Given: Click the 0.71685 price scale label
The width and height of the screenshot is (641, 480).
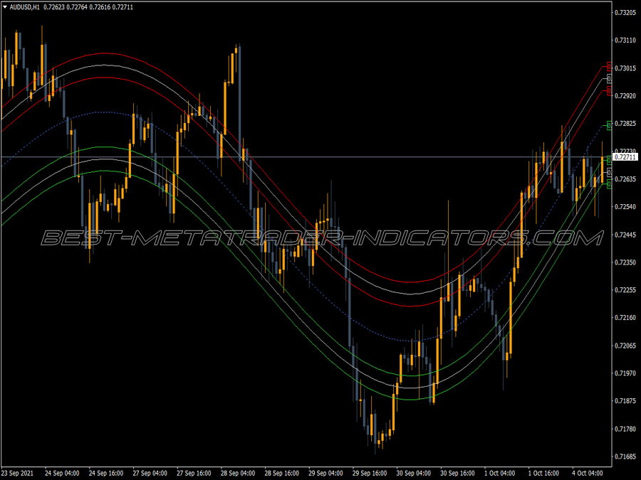Looking at the screenshot, I should (625, 457).
